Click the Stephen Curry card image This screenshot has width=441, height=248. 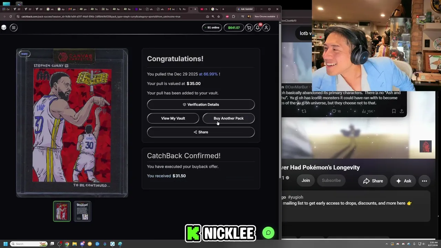(x=72, y=123)
